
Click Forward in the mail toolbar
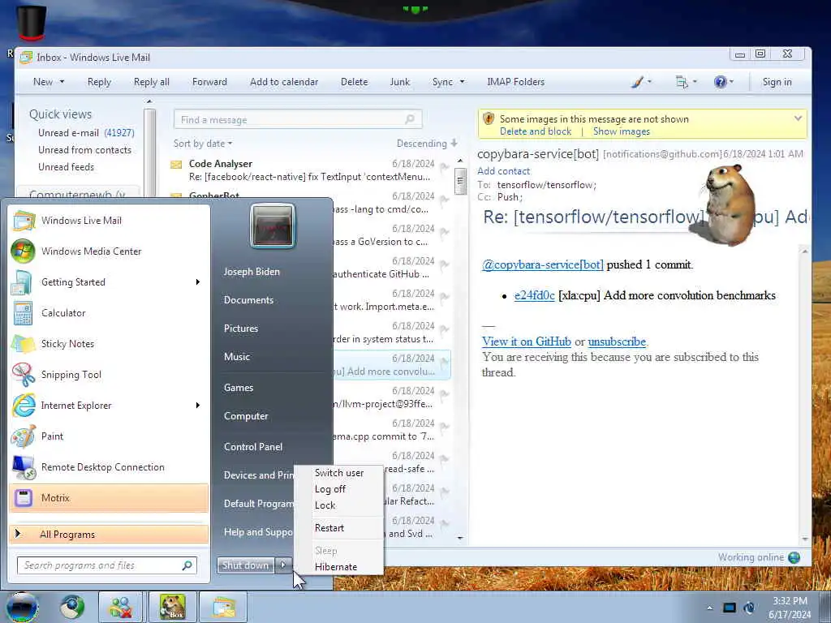tap(209, 82)
